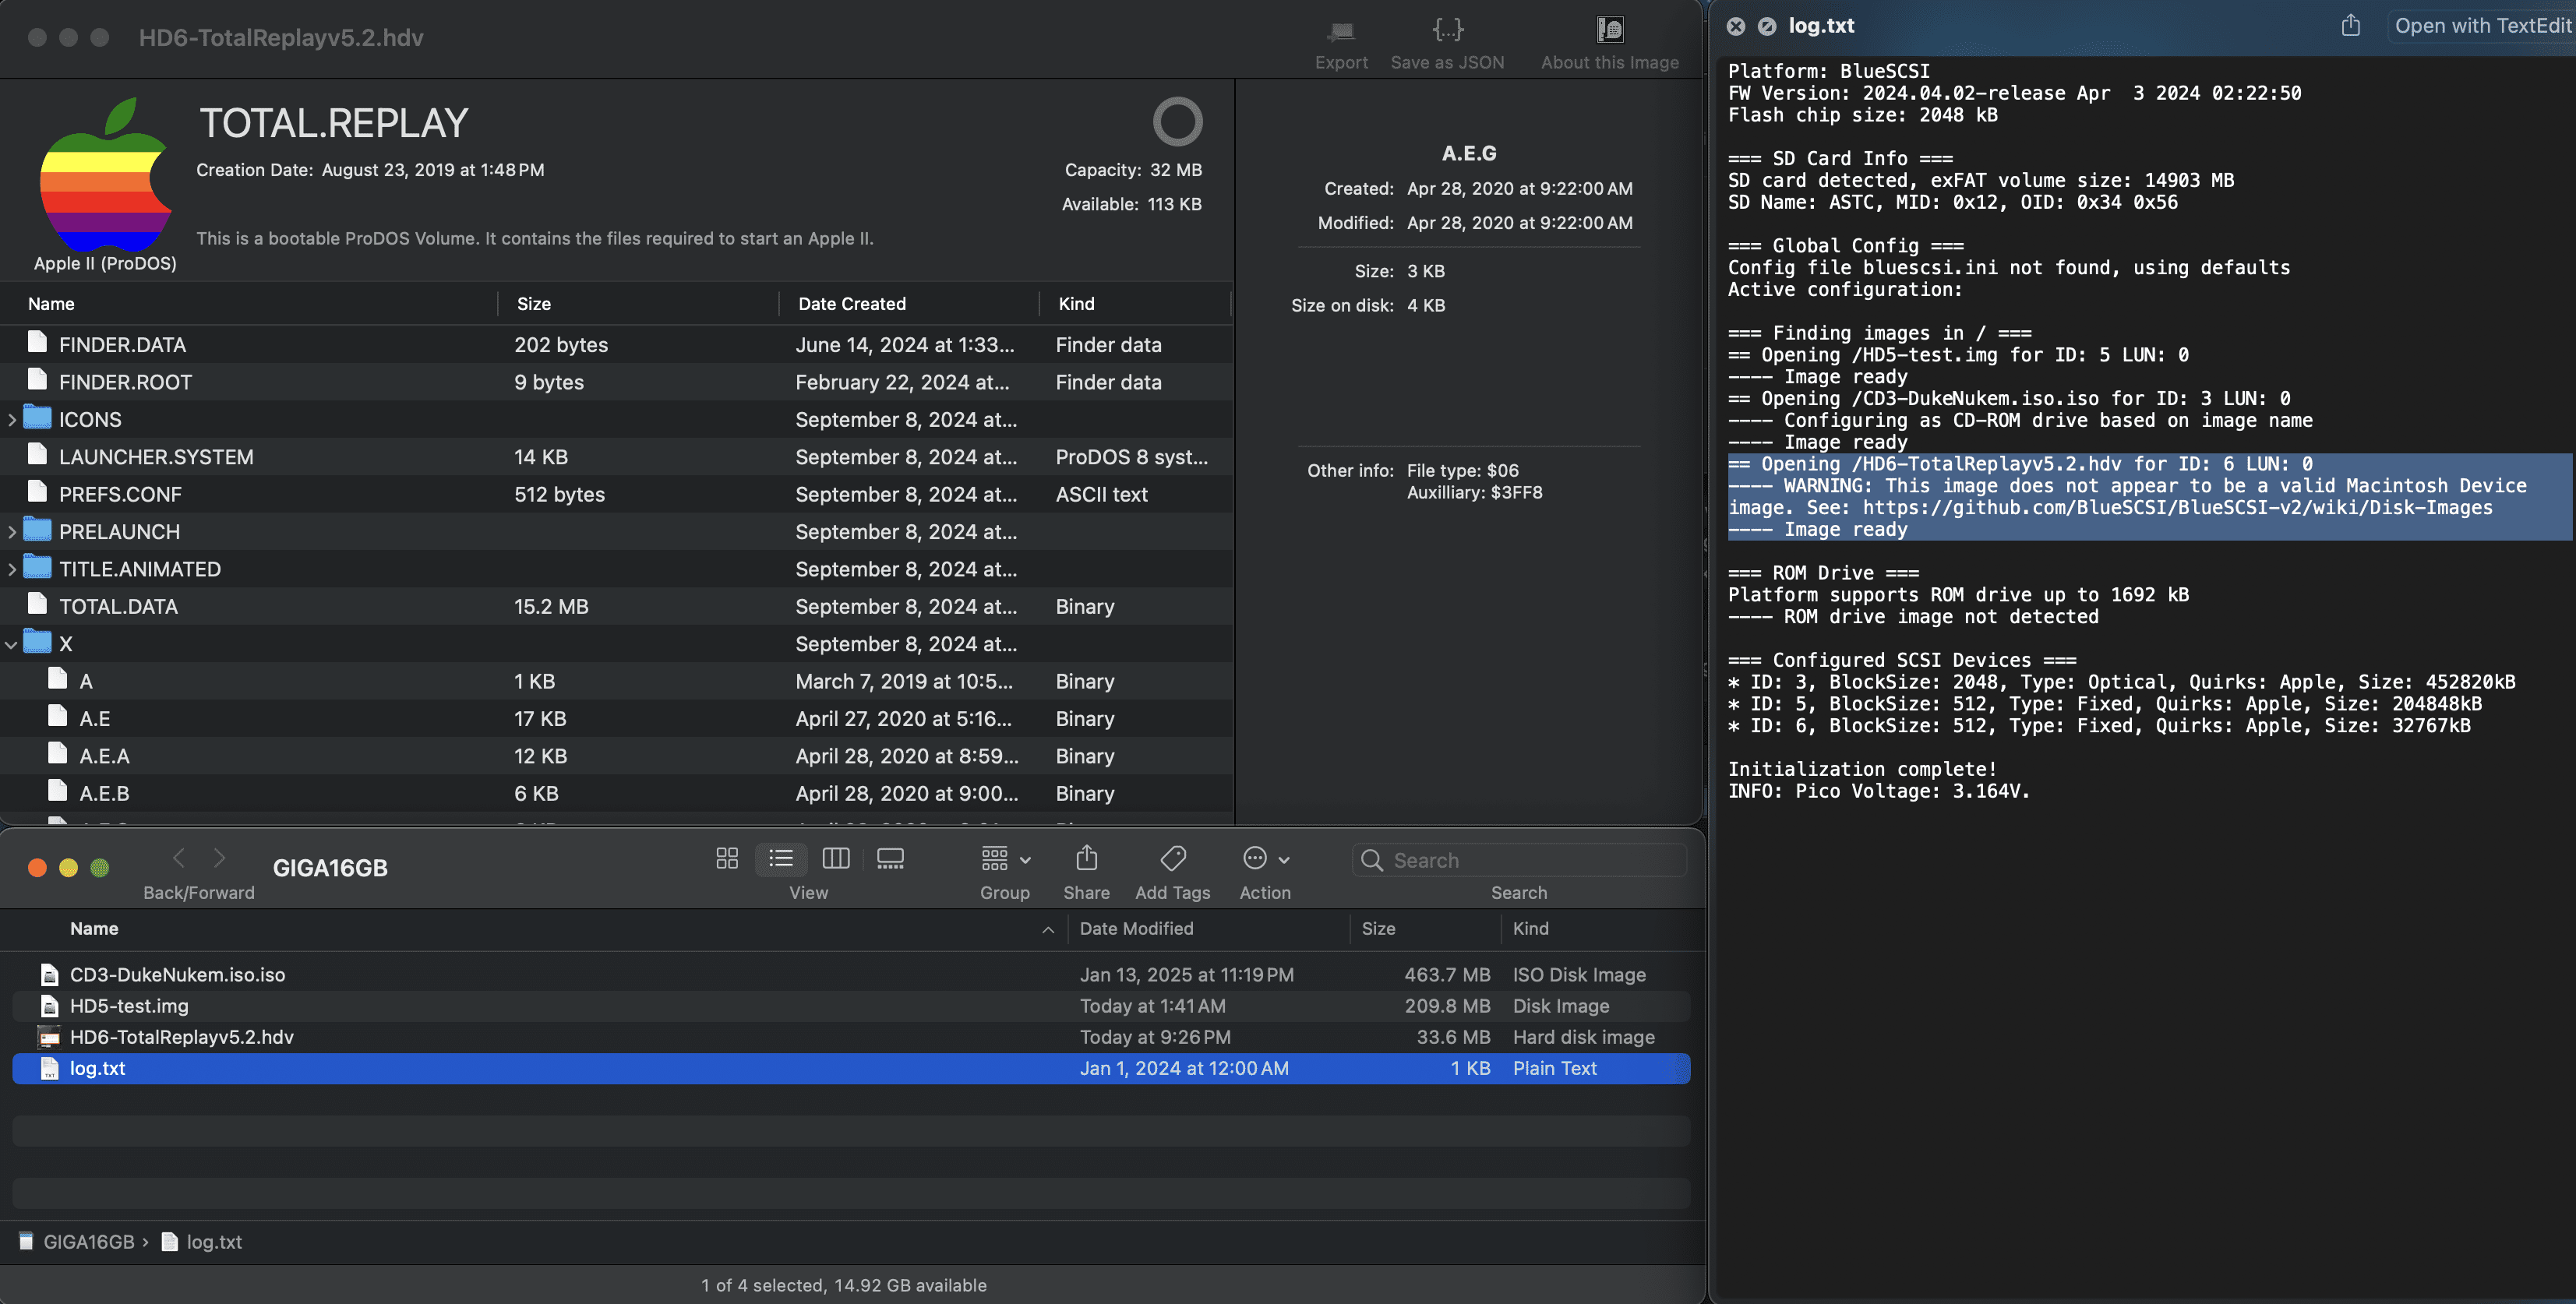Viewport: 2576px width, 1304px height.
Task: Click GIGA16GB in the path bar
Action: click(76, 1242)
